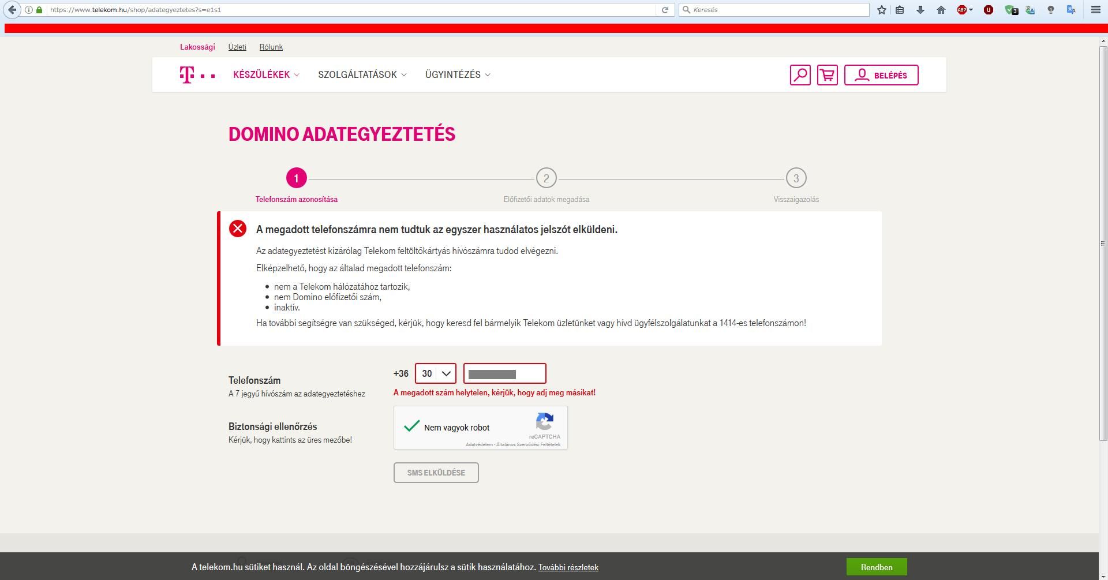Click the 'inaktív.' bullet text
Image resolution: width=1108 pixels, height=580 pixels.
(x=287, y=308)
